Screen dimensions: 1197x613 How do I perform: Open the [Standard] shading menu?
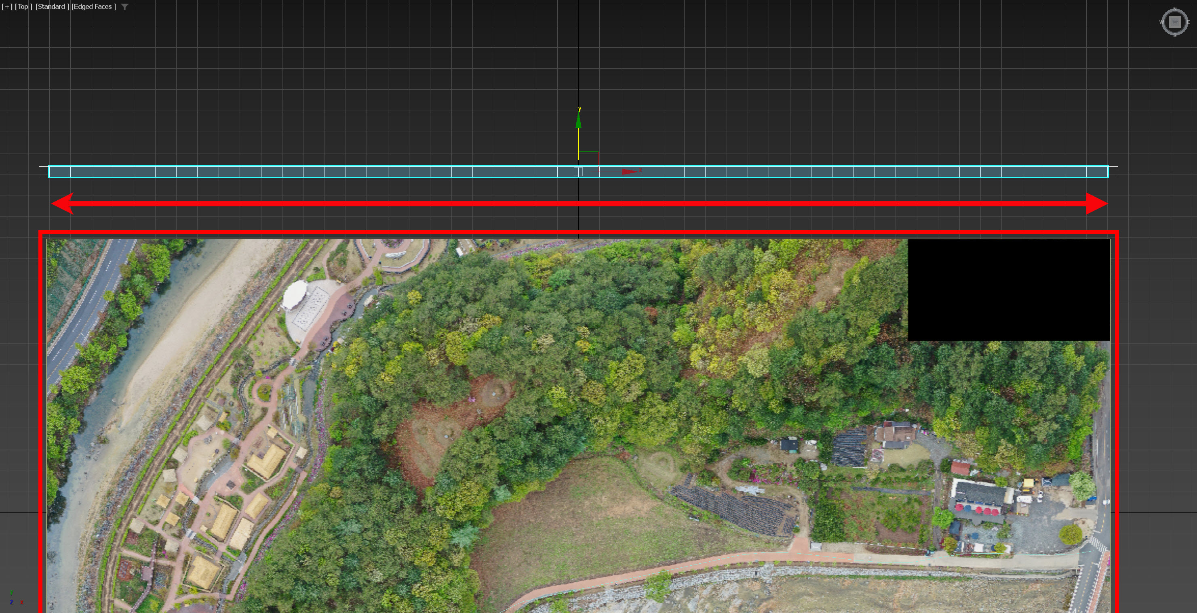tap(52, 6)
